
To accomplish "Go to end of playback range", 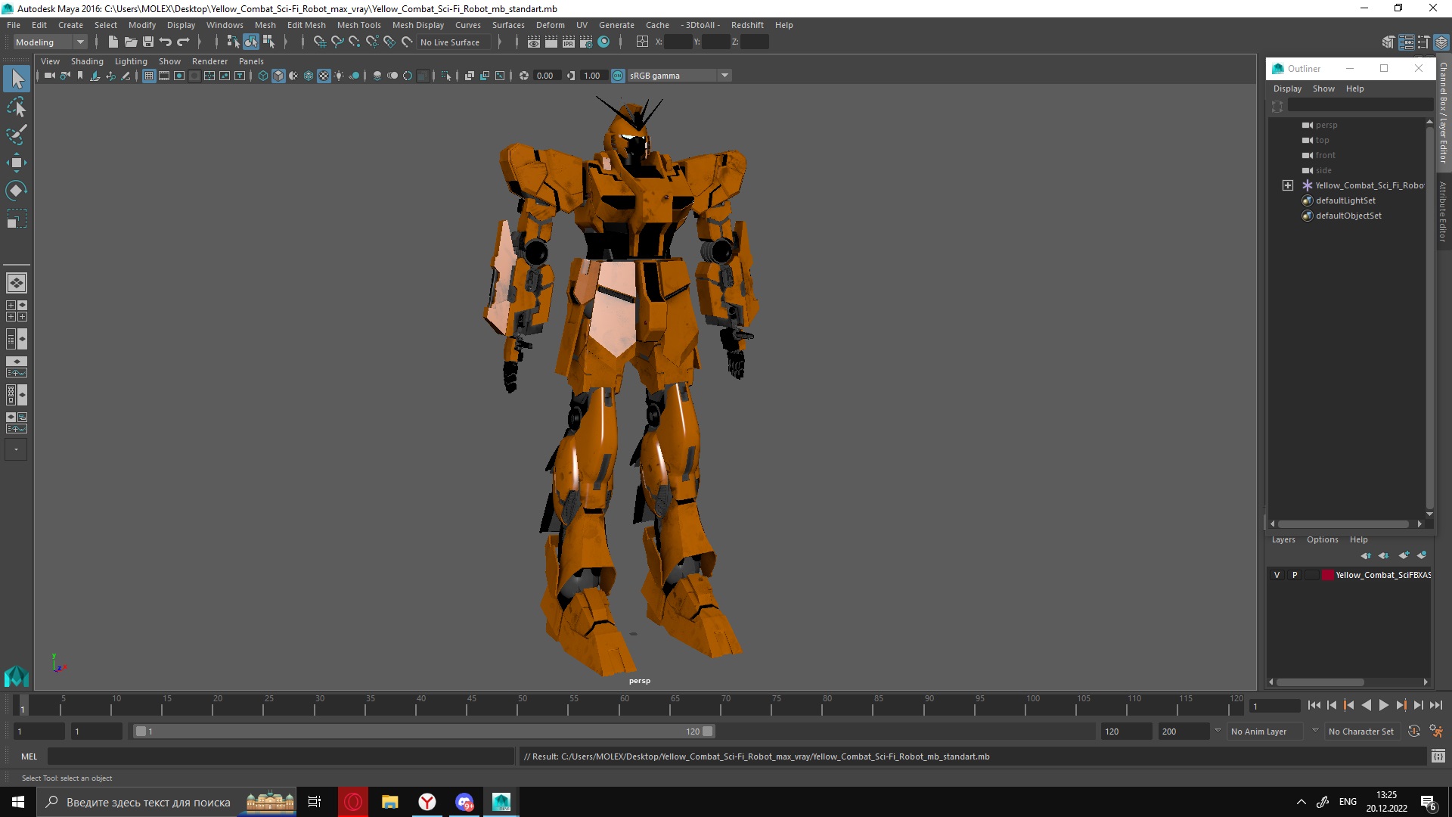I will click(1436, 705).
